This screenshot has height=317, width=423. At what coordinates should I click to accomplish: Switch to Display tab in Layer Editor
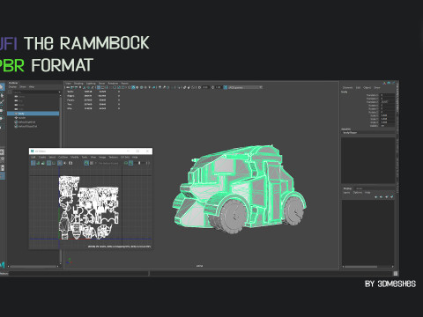point(348,188)
